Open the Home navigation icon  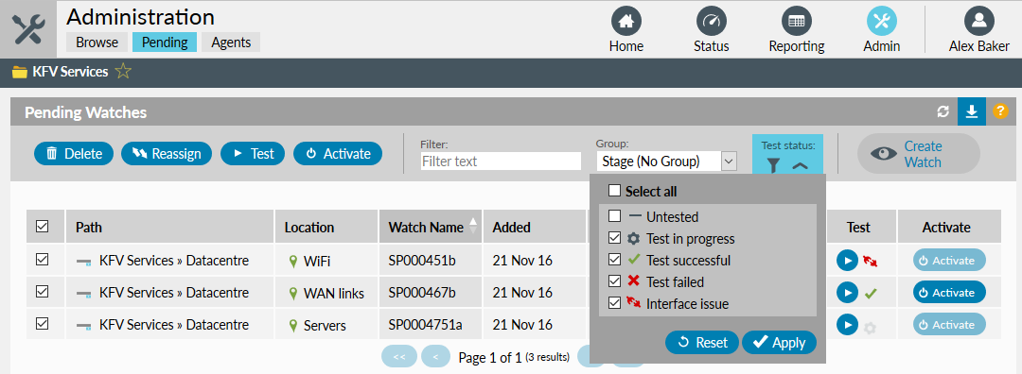tap(626, 21)
